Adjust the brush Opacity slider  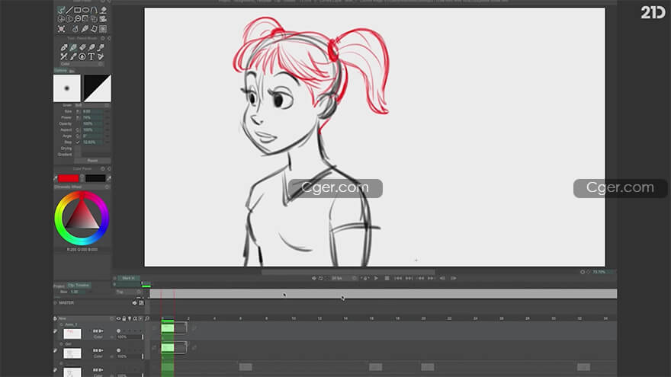point(93,123)
